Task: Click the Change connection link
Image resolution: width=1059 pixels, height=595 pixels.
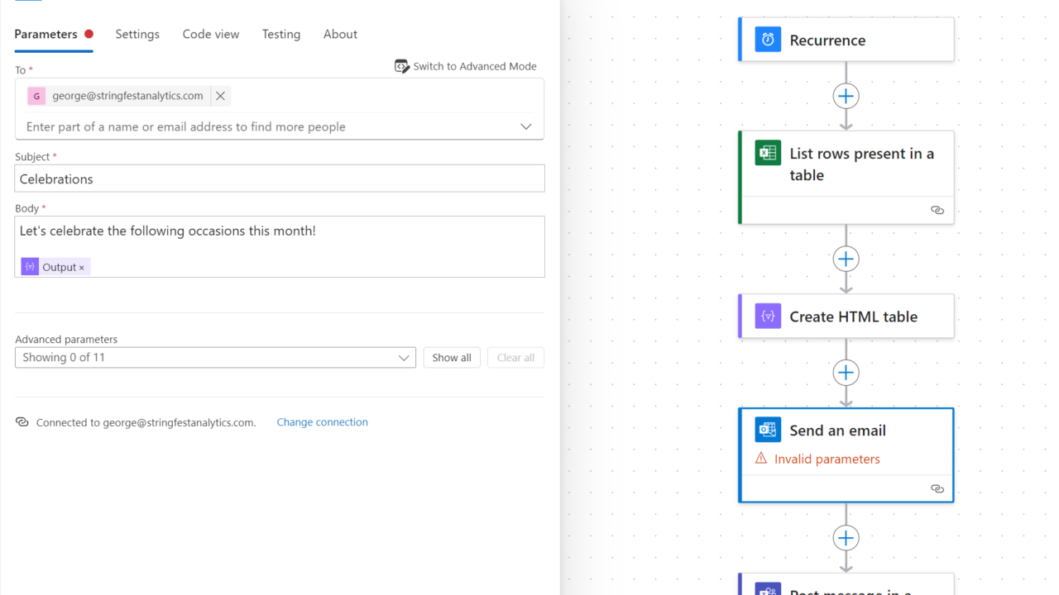Action: click(x=322, y=422)
